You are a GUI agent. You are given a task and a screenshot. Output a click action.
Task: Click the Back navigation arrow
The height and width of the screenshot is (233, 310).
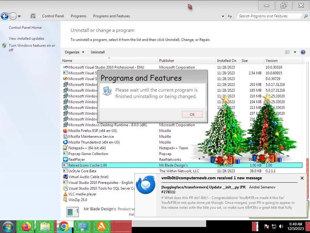[x=5, y=16]
